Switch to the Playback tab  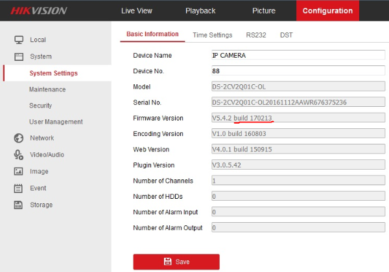[x=200, y=10]
